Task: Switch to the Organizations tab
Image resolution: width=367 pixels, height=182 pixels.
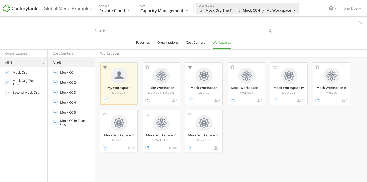Action: tap(168, 43)
